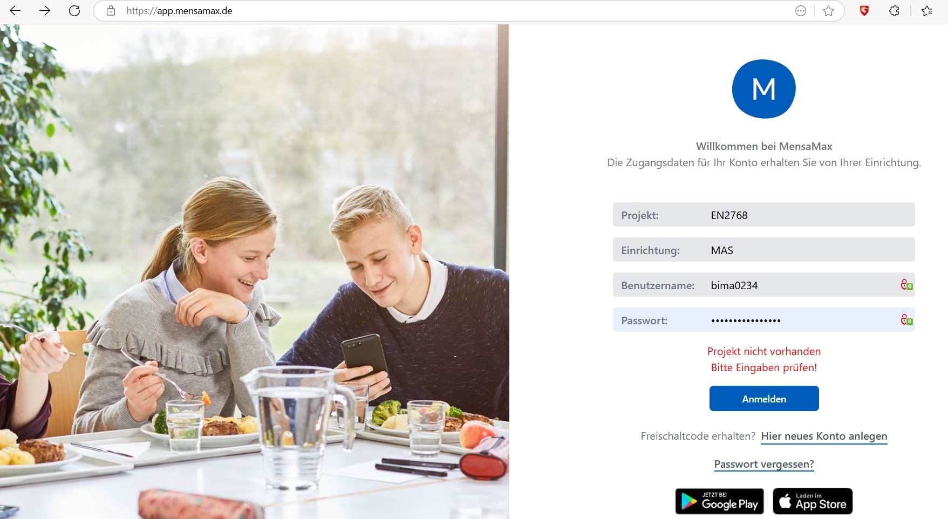The image size is (948, 519).
Task: Open the Hier neues Konto anlegen link
Action: point(824,436)
